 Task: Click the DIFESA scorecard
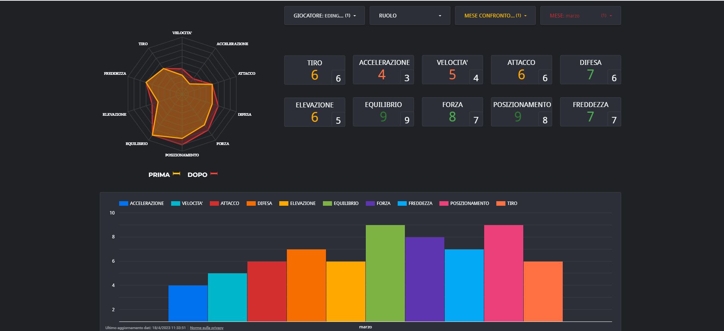point(590,69)
